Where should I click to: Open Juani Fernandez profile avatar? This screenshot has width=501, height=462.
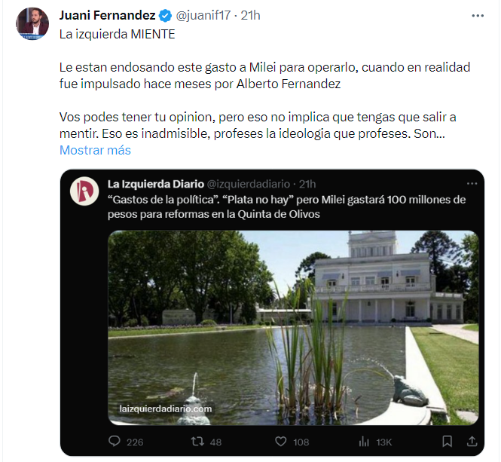point(32,24)
